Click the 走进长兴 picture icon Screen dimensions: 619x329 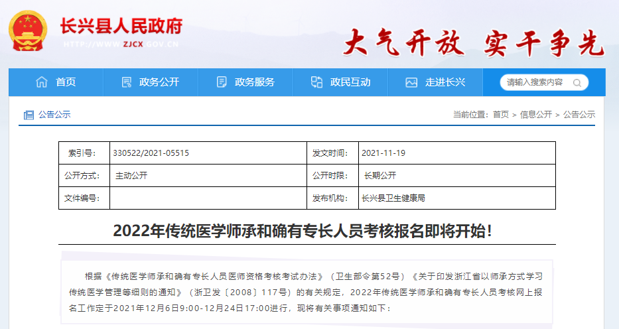click(412, 82)
